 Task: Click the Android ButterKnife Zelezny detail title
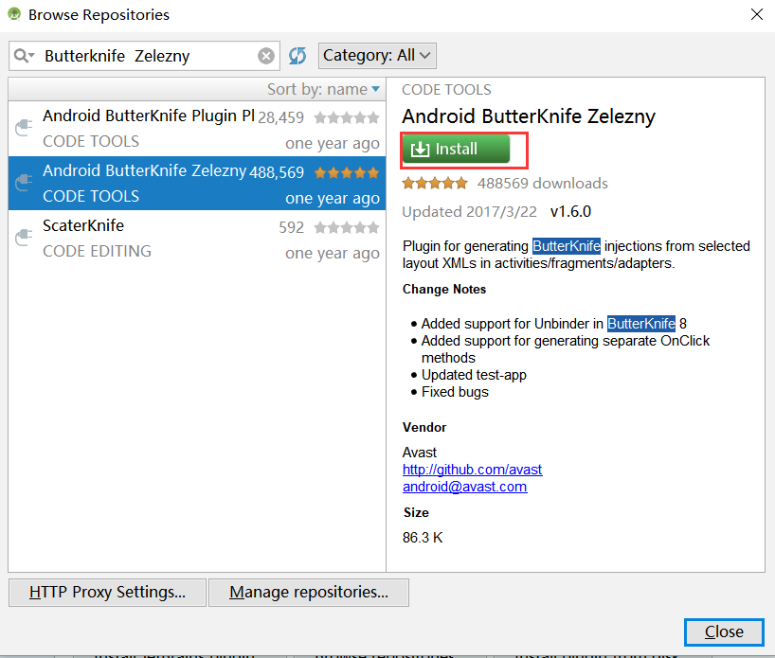point(529,117)
